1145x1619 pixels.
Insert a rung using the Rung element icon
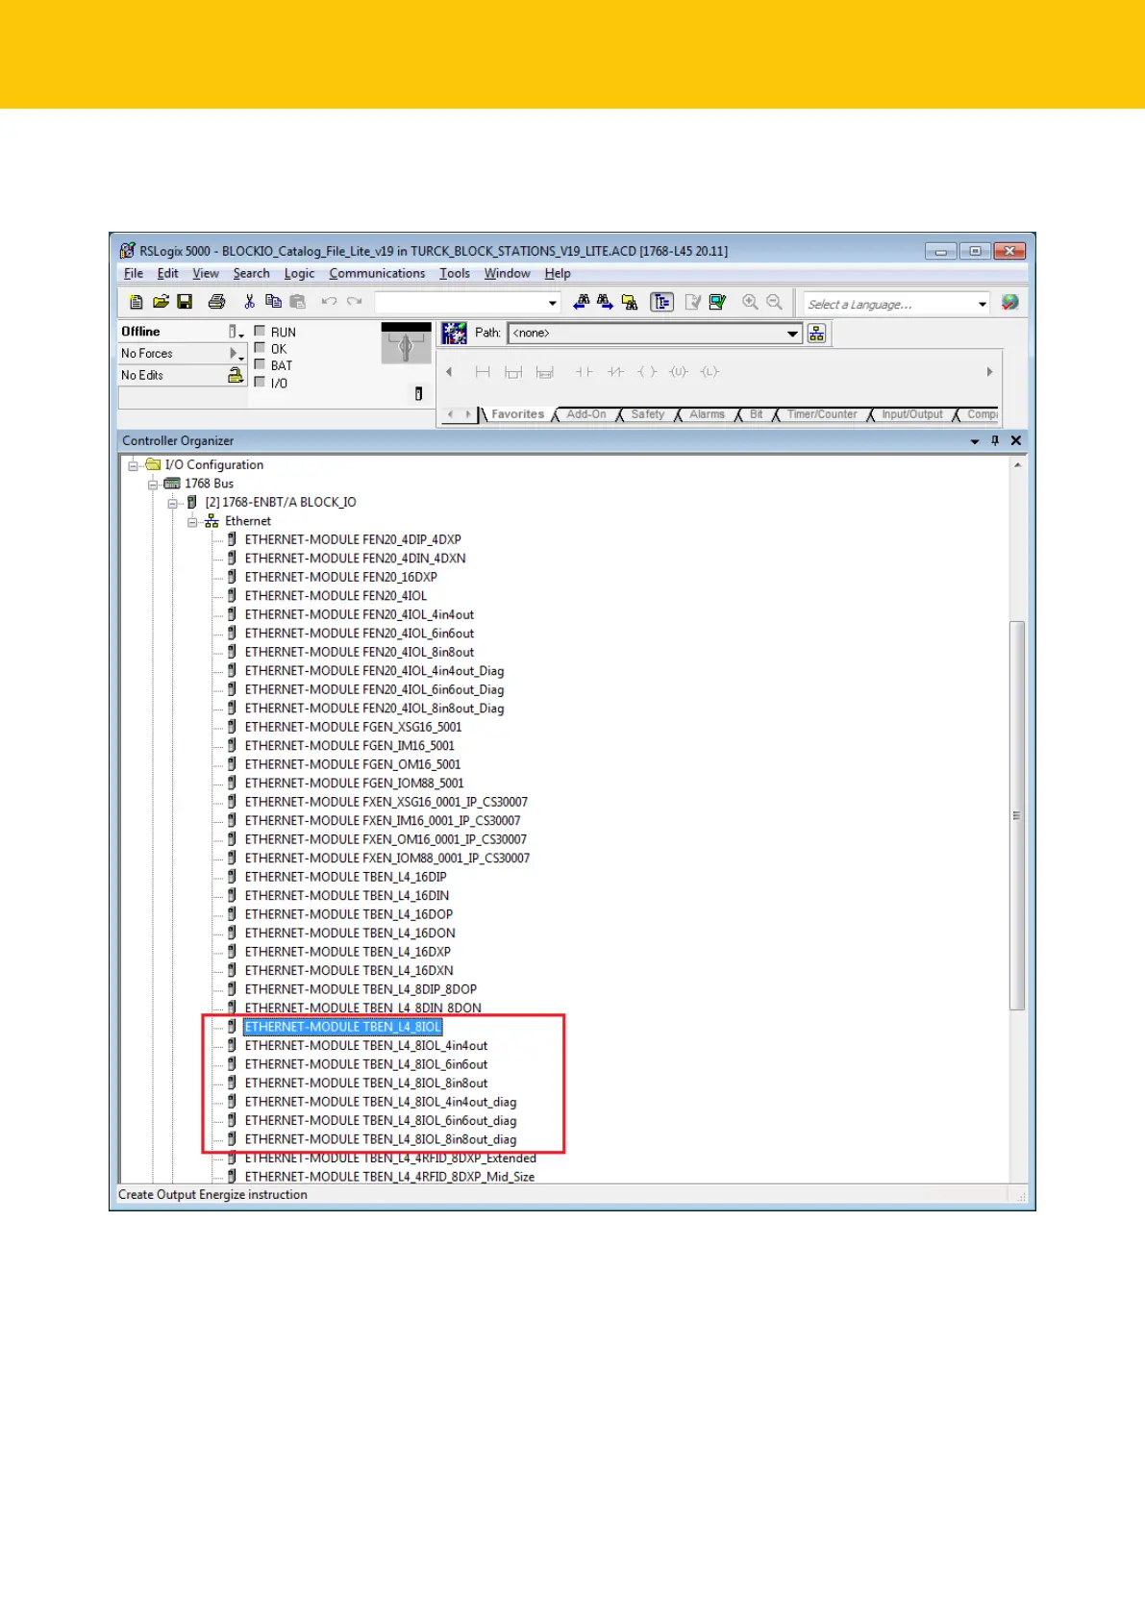pyautogui.click(x=483, y=372)
